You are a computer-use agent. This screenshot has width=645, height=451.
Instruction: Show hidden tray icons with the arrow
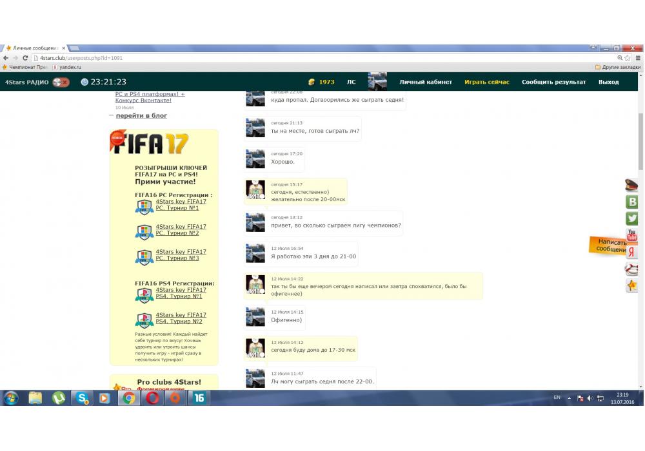click(570, 398)
